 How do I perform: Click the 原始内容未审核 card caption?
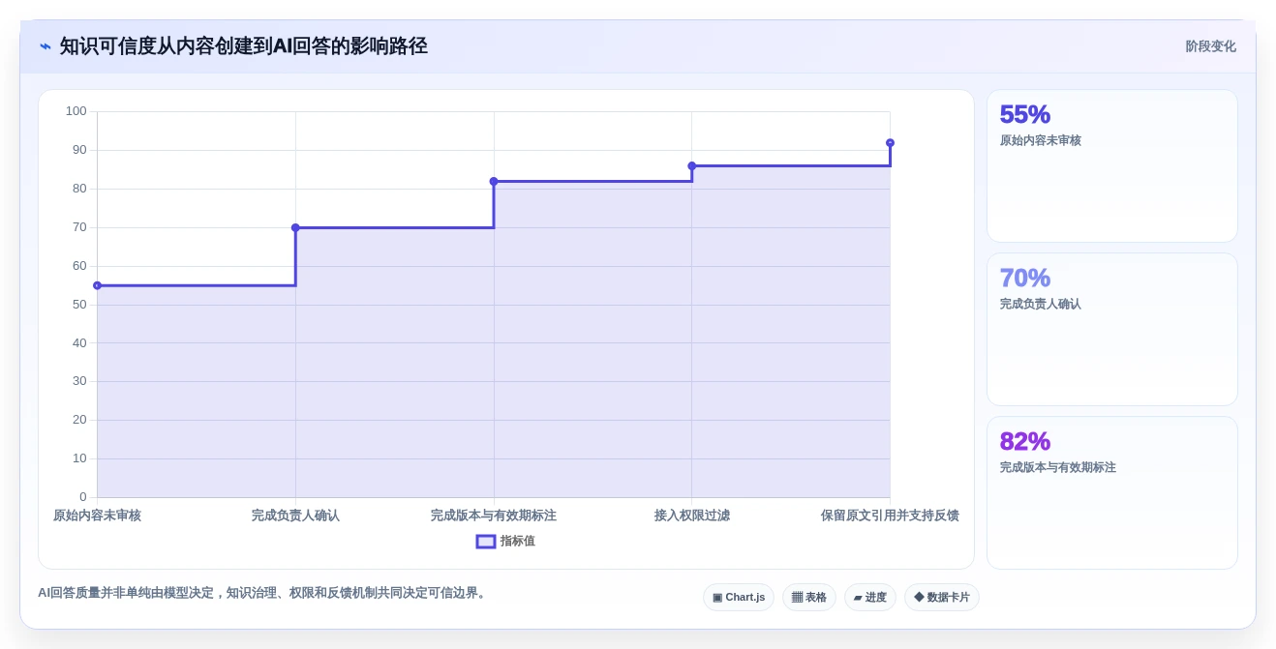[1041, 140]
